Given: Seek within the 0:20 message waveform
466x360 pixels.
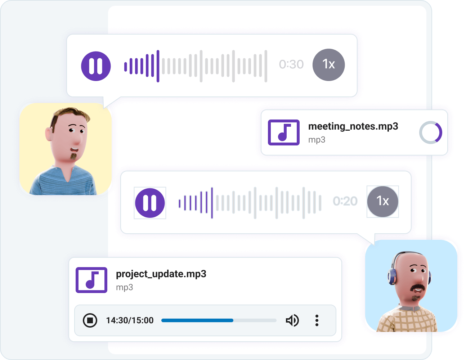Looking at the screenshot, I should (x=250, y=203).
